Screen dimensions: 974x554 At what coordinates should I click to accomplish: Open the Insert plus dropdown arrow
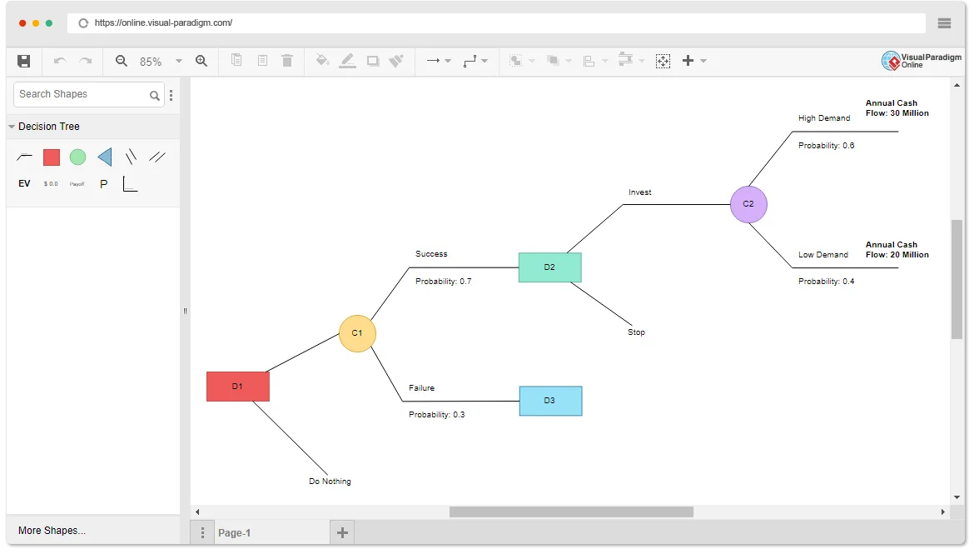pyautogui.click(x=703, y=61)
